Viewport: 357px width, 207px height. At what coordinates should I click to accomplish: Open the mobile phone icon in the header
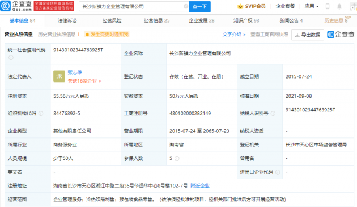[328, 6]
